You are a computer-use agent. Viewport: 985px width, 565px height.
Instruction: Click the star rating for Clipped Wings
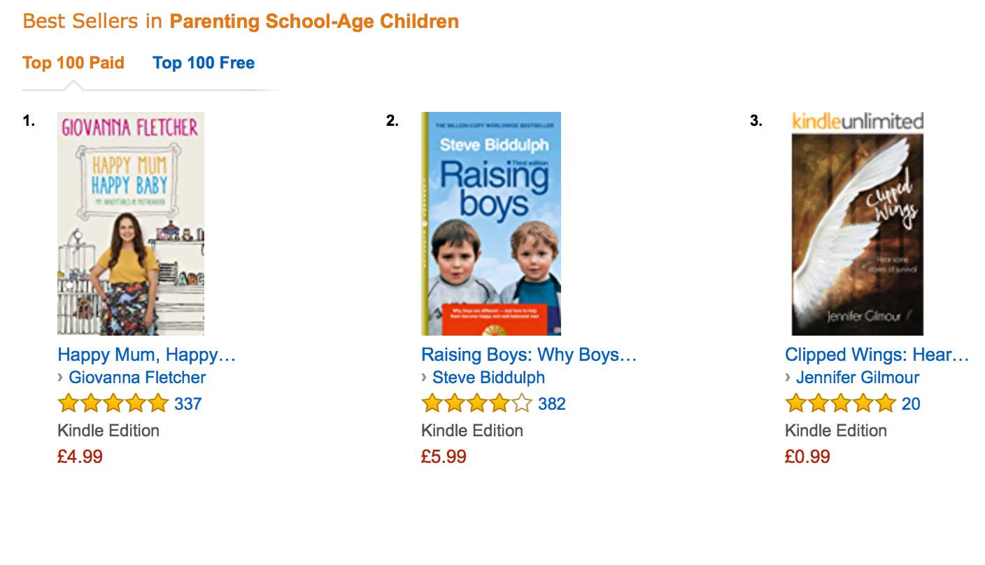point(840,403)
